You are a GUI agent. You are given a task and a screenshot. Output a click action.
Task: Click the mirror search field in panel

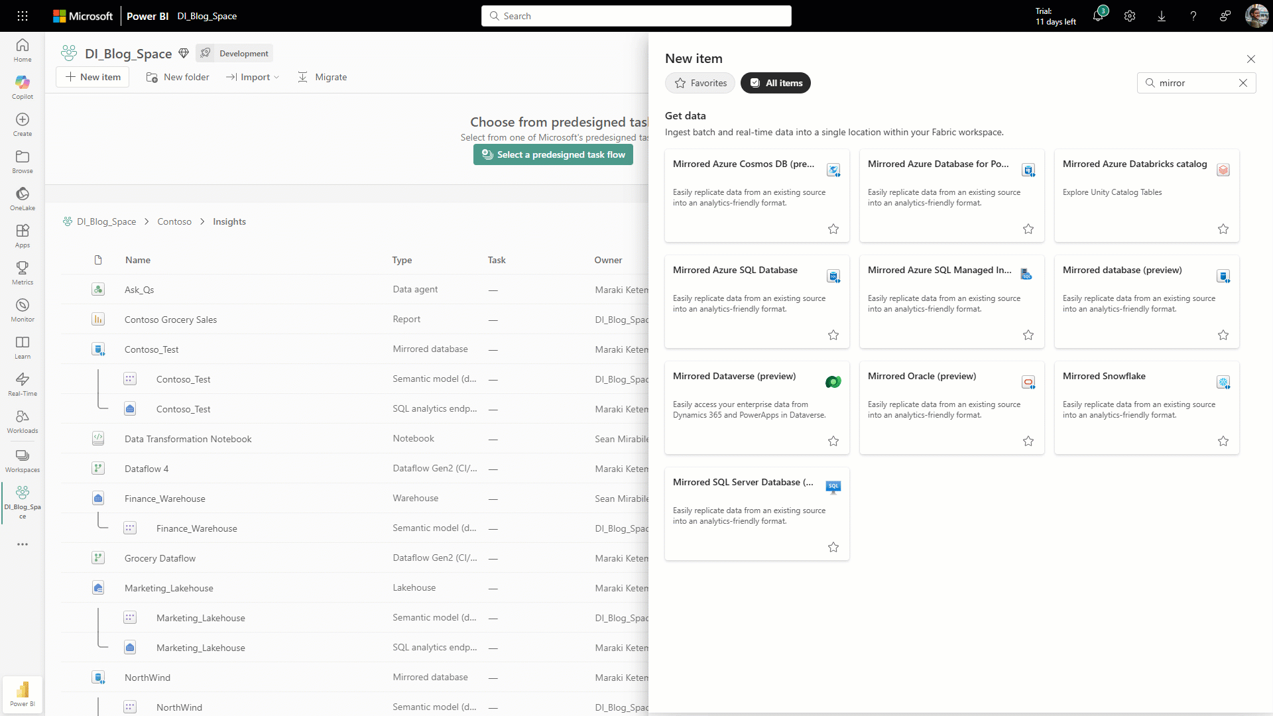click(x=1196, y=83)
